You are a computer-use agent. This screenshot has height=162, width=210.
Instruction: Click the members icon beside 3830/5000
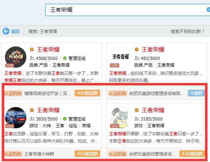32,119
